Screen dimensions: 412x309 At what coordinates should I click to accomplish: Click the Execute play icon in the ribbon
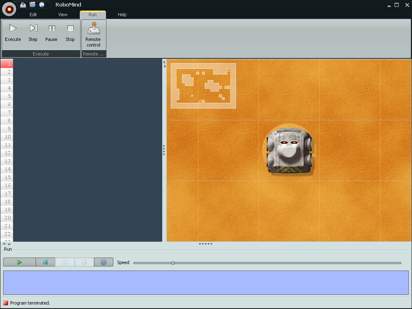point(13,28)
